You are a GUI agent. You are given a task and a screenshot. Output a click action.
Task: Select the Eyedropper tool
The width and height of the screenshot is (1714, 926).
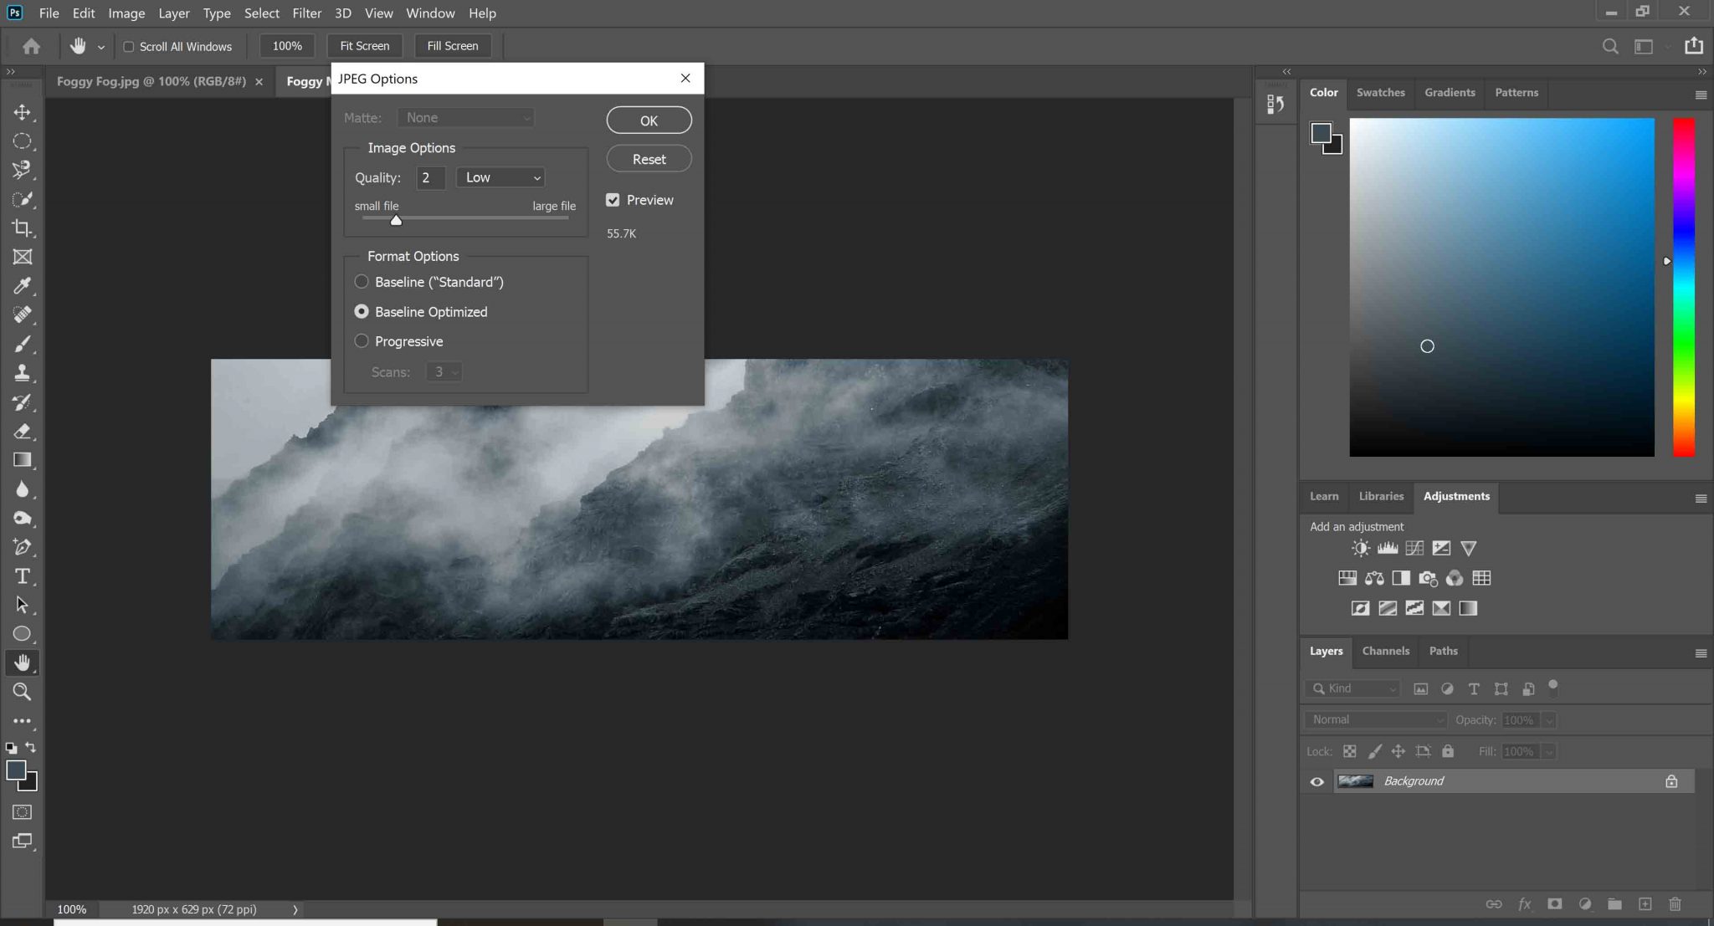23,286
